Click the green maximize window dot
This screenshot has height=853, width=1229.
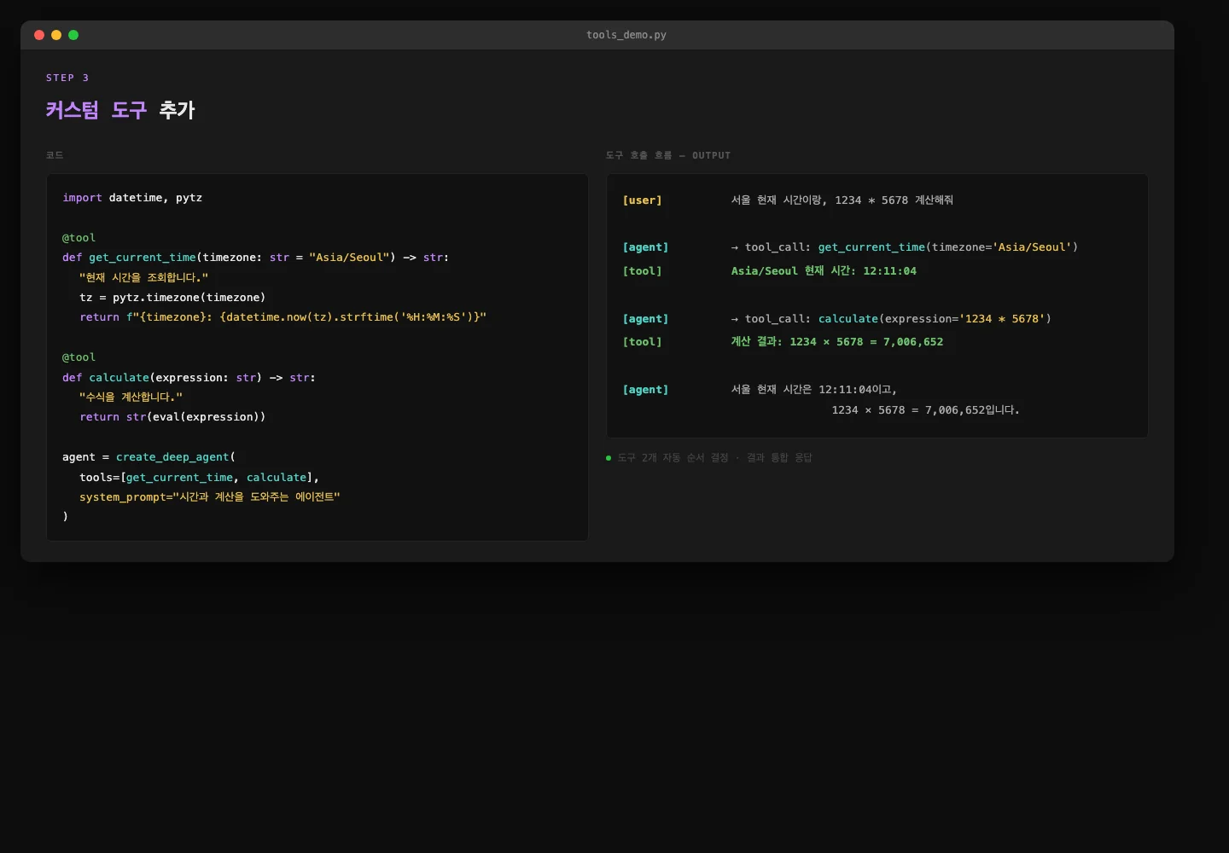coord(73,35)
